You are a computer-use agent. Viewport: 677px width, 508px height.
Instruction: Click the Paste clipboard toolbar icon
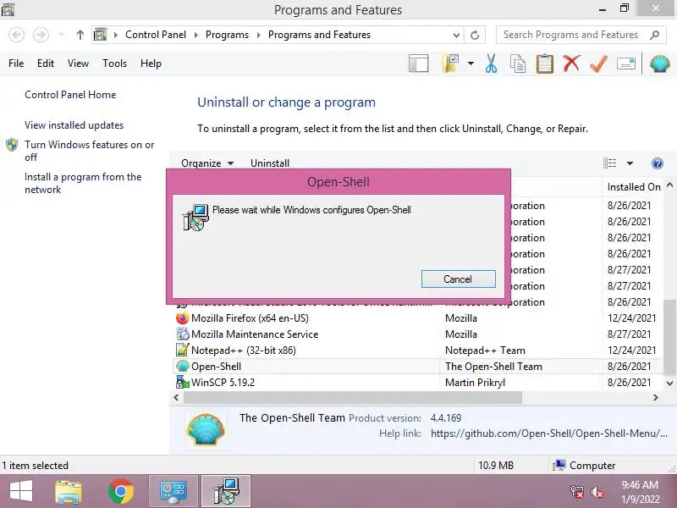pyautogui.click(x=544, y=63)
